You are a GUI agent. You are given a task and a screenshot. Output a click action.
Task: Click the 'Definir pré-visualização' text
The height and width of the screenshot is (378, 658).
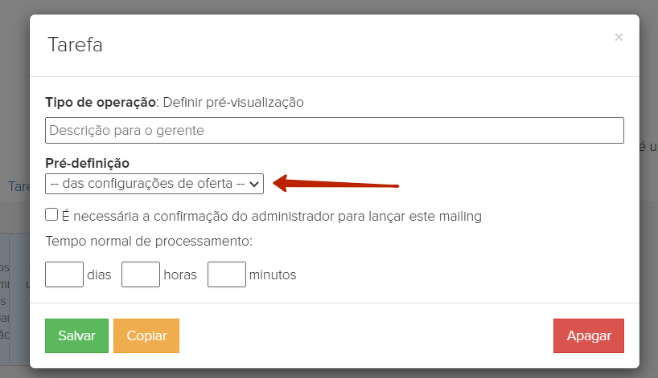click(233, 102)
